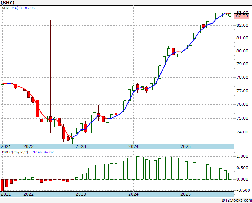Click the 0.000 MACD axis label
252x203 pixels.
242,179
